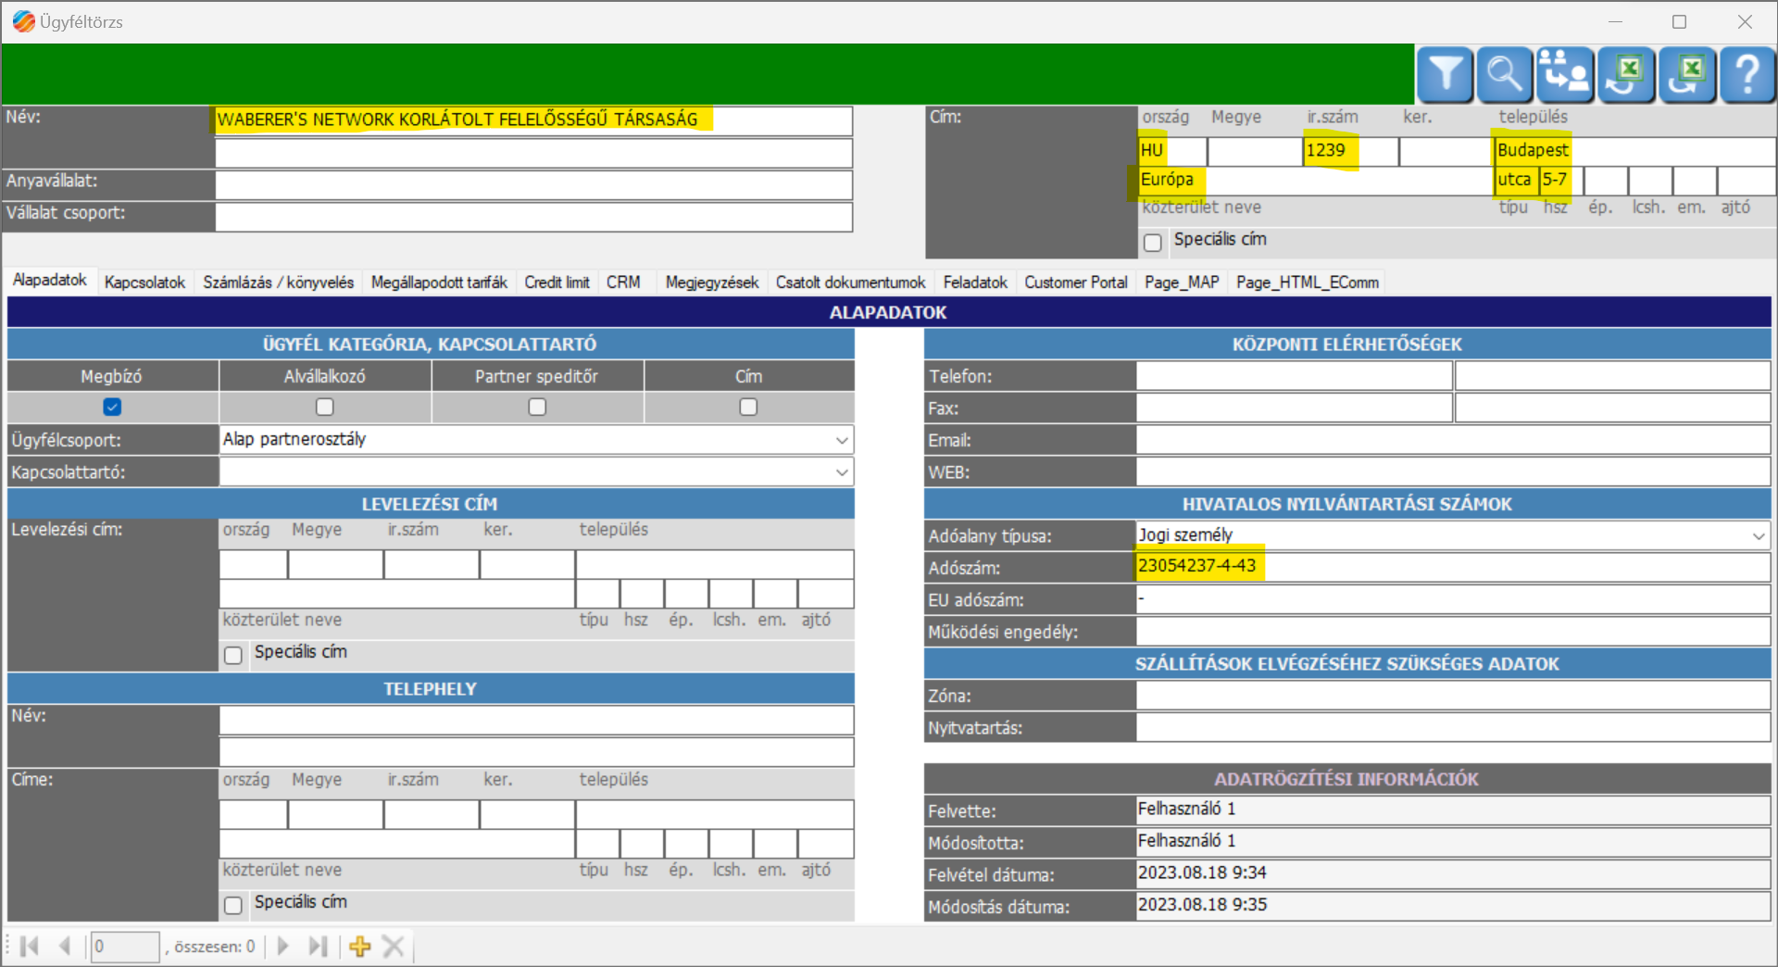Screen dimensions: 1778x967
Task: Go to the first record
Action: point(30,946)
